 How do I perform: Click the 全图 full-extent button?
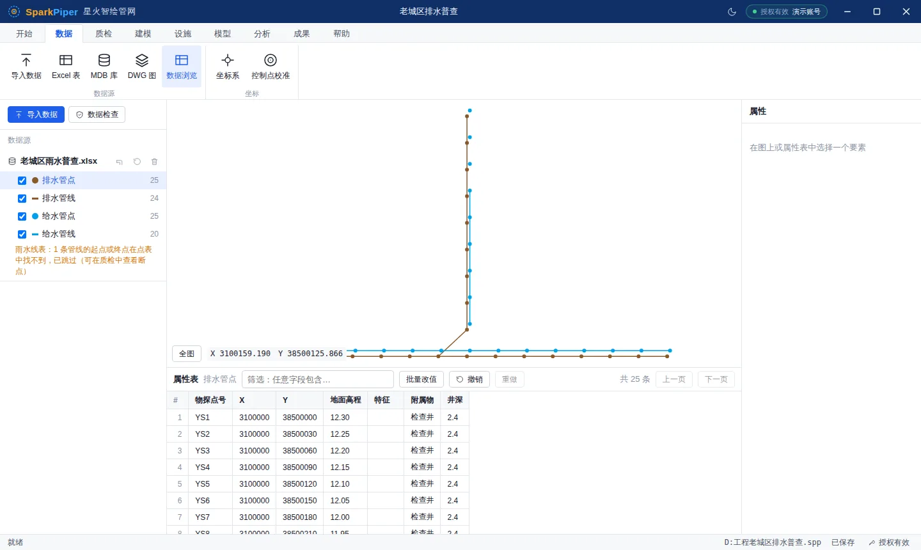coord(187,354)
